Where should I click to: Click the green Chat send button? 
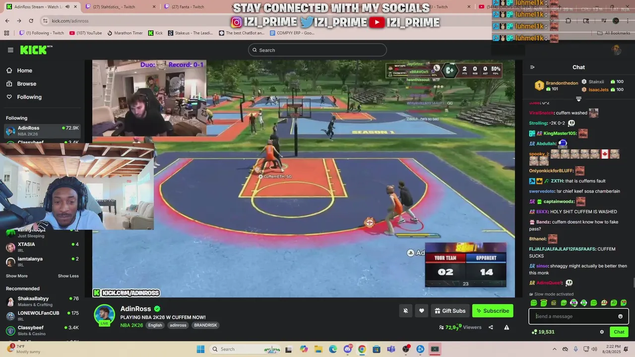tap(619, 332)
